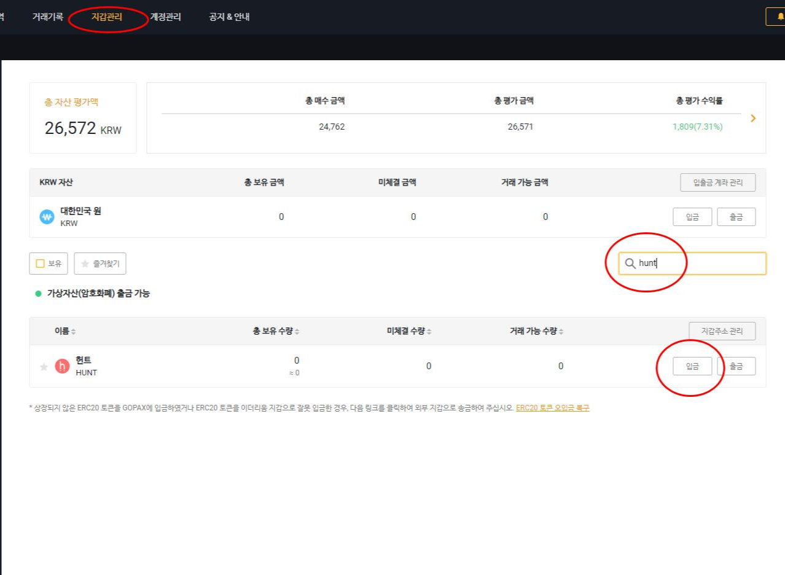Click the notification bell icon
The height and width of the screenshot is (575, 785).
780,17
